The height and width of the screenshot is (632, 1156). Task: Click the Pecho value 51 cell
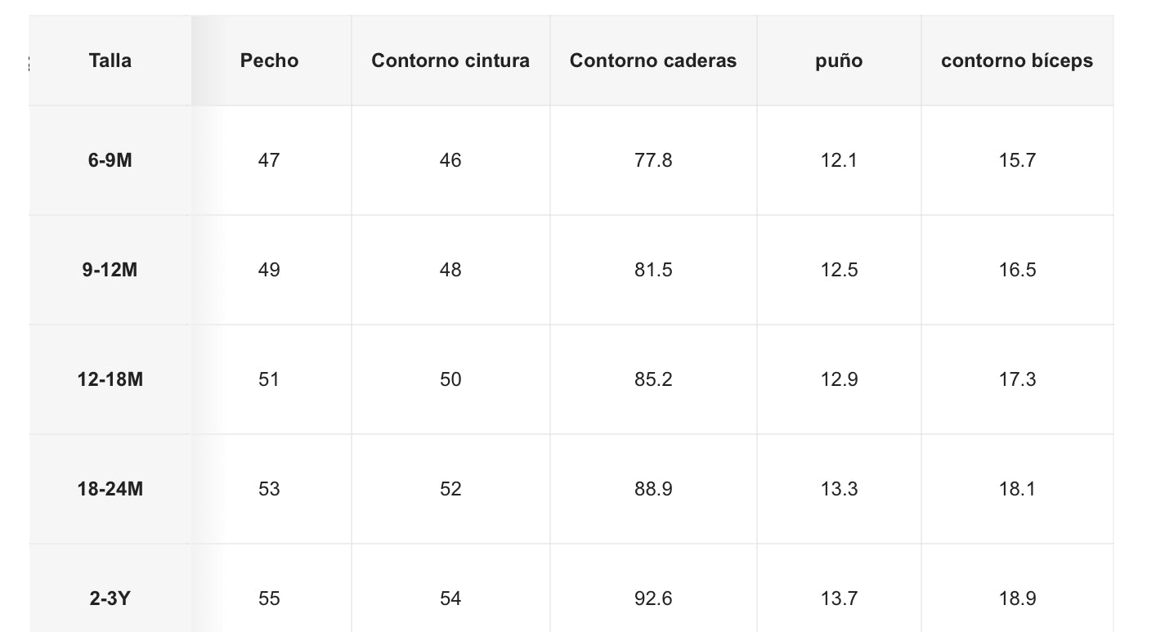pyautogui.click(x=269, y=379)
